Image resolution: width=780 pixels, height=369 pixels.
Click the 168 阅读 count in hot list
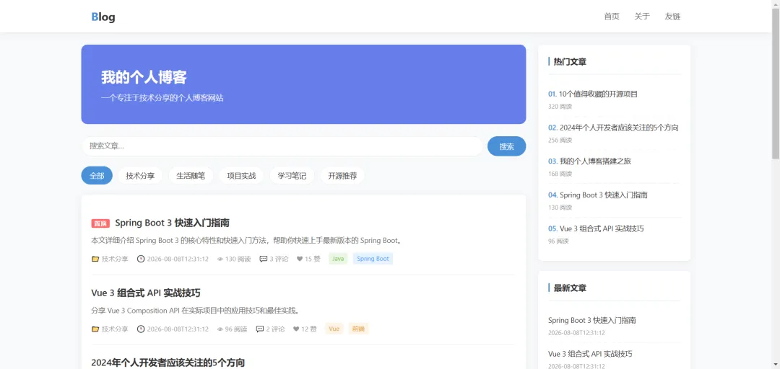pos(560,174)
